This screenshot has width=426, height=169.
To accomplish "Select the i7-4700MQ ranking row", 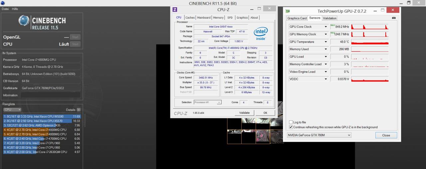I will click(42, 138).
